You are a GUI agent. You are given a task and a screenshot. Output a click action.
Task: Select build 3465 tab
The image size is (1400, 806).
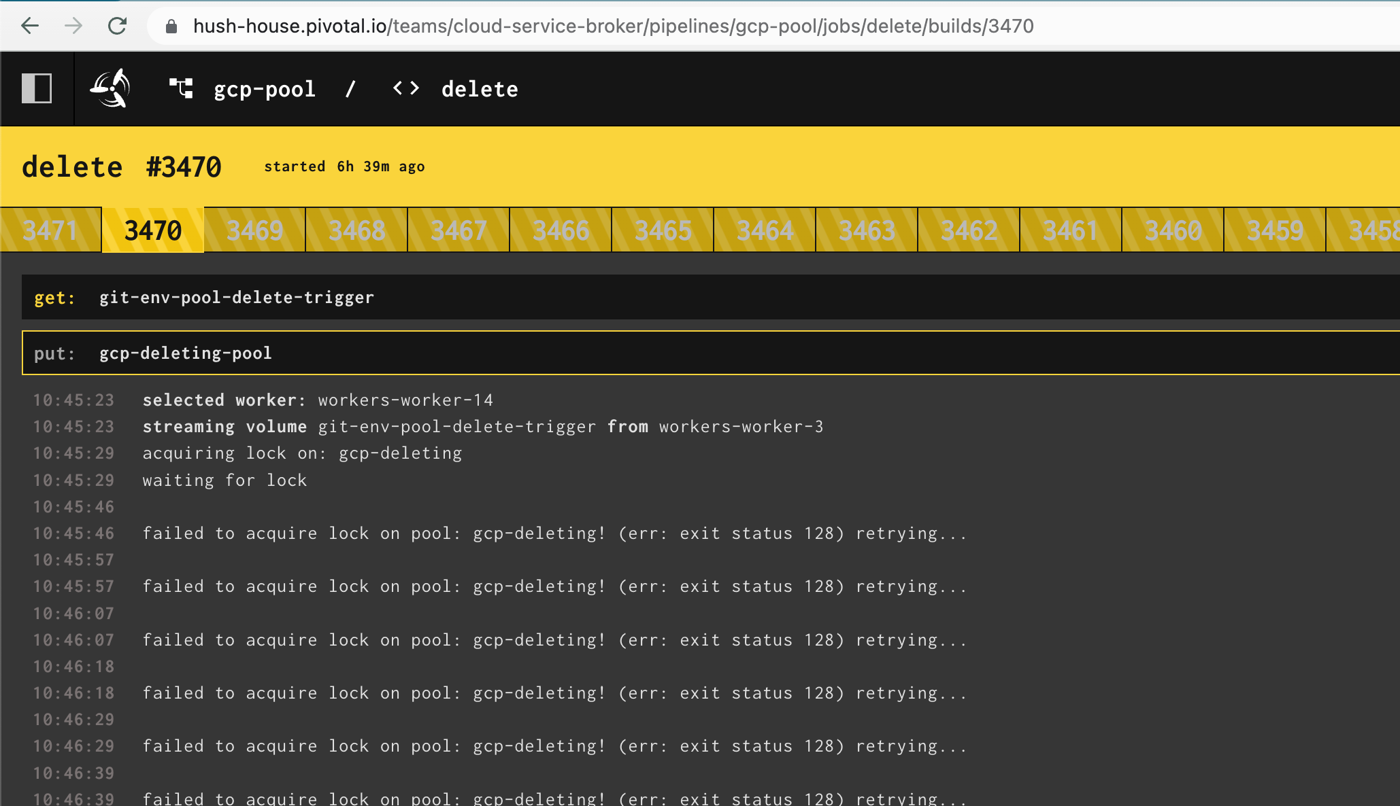tap(661, 230)
